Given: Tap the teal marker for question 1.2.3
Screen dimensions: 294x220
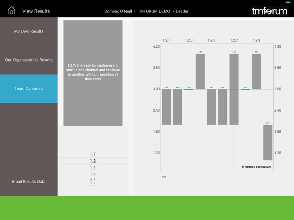Looking at the screenshot, I should (189, 89).
